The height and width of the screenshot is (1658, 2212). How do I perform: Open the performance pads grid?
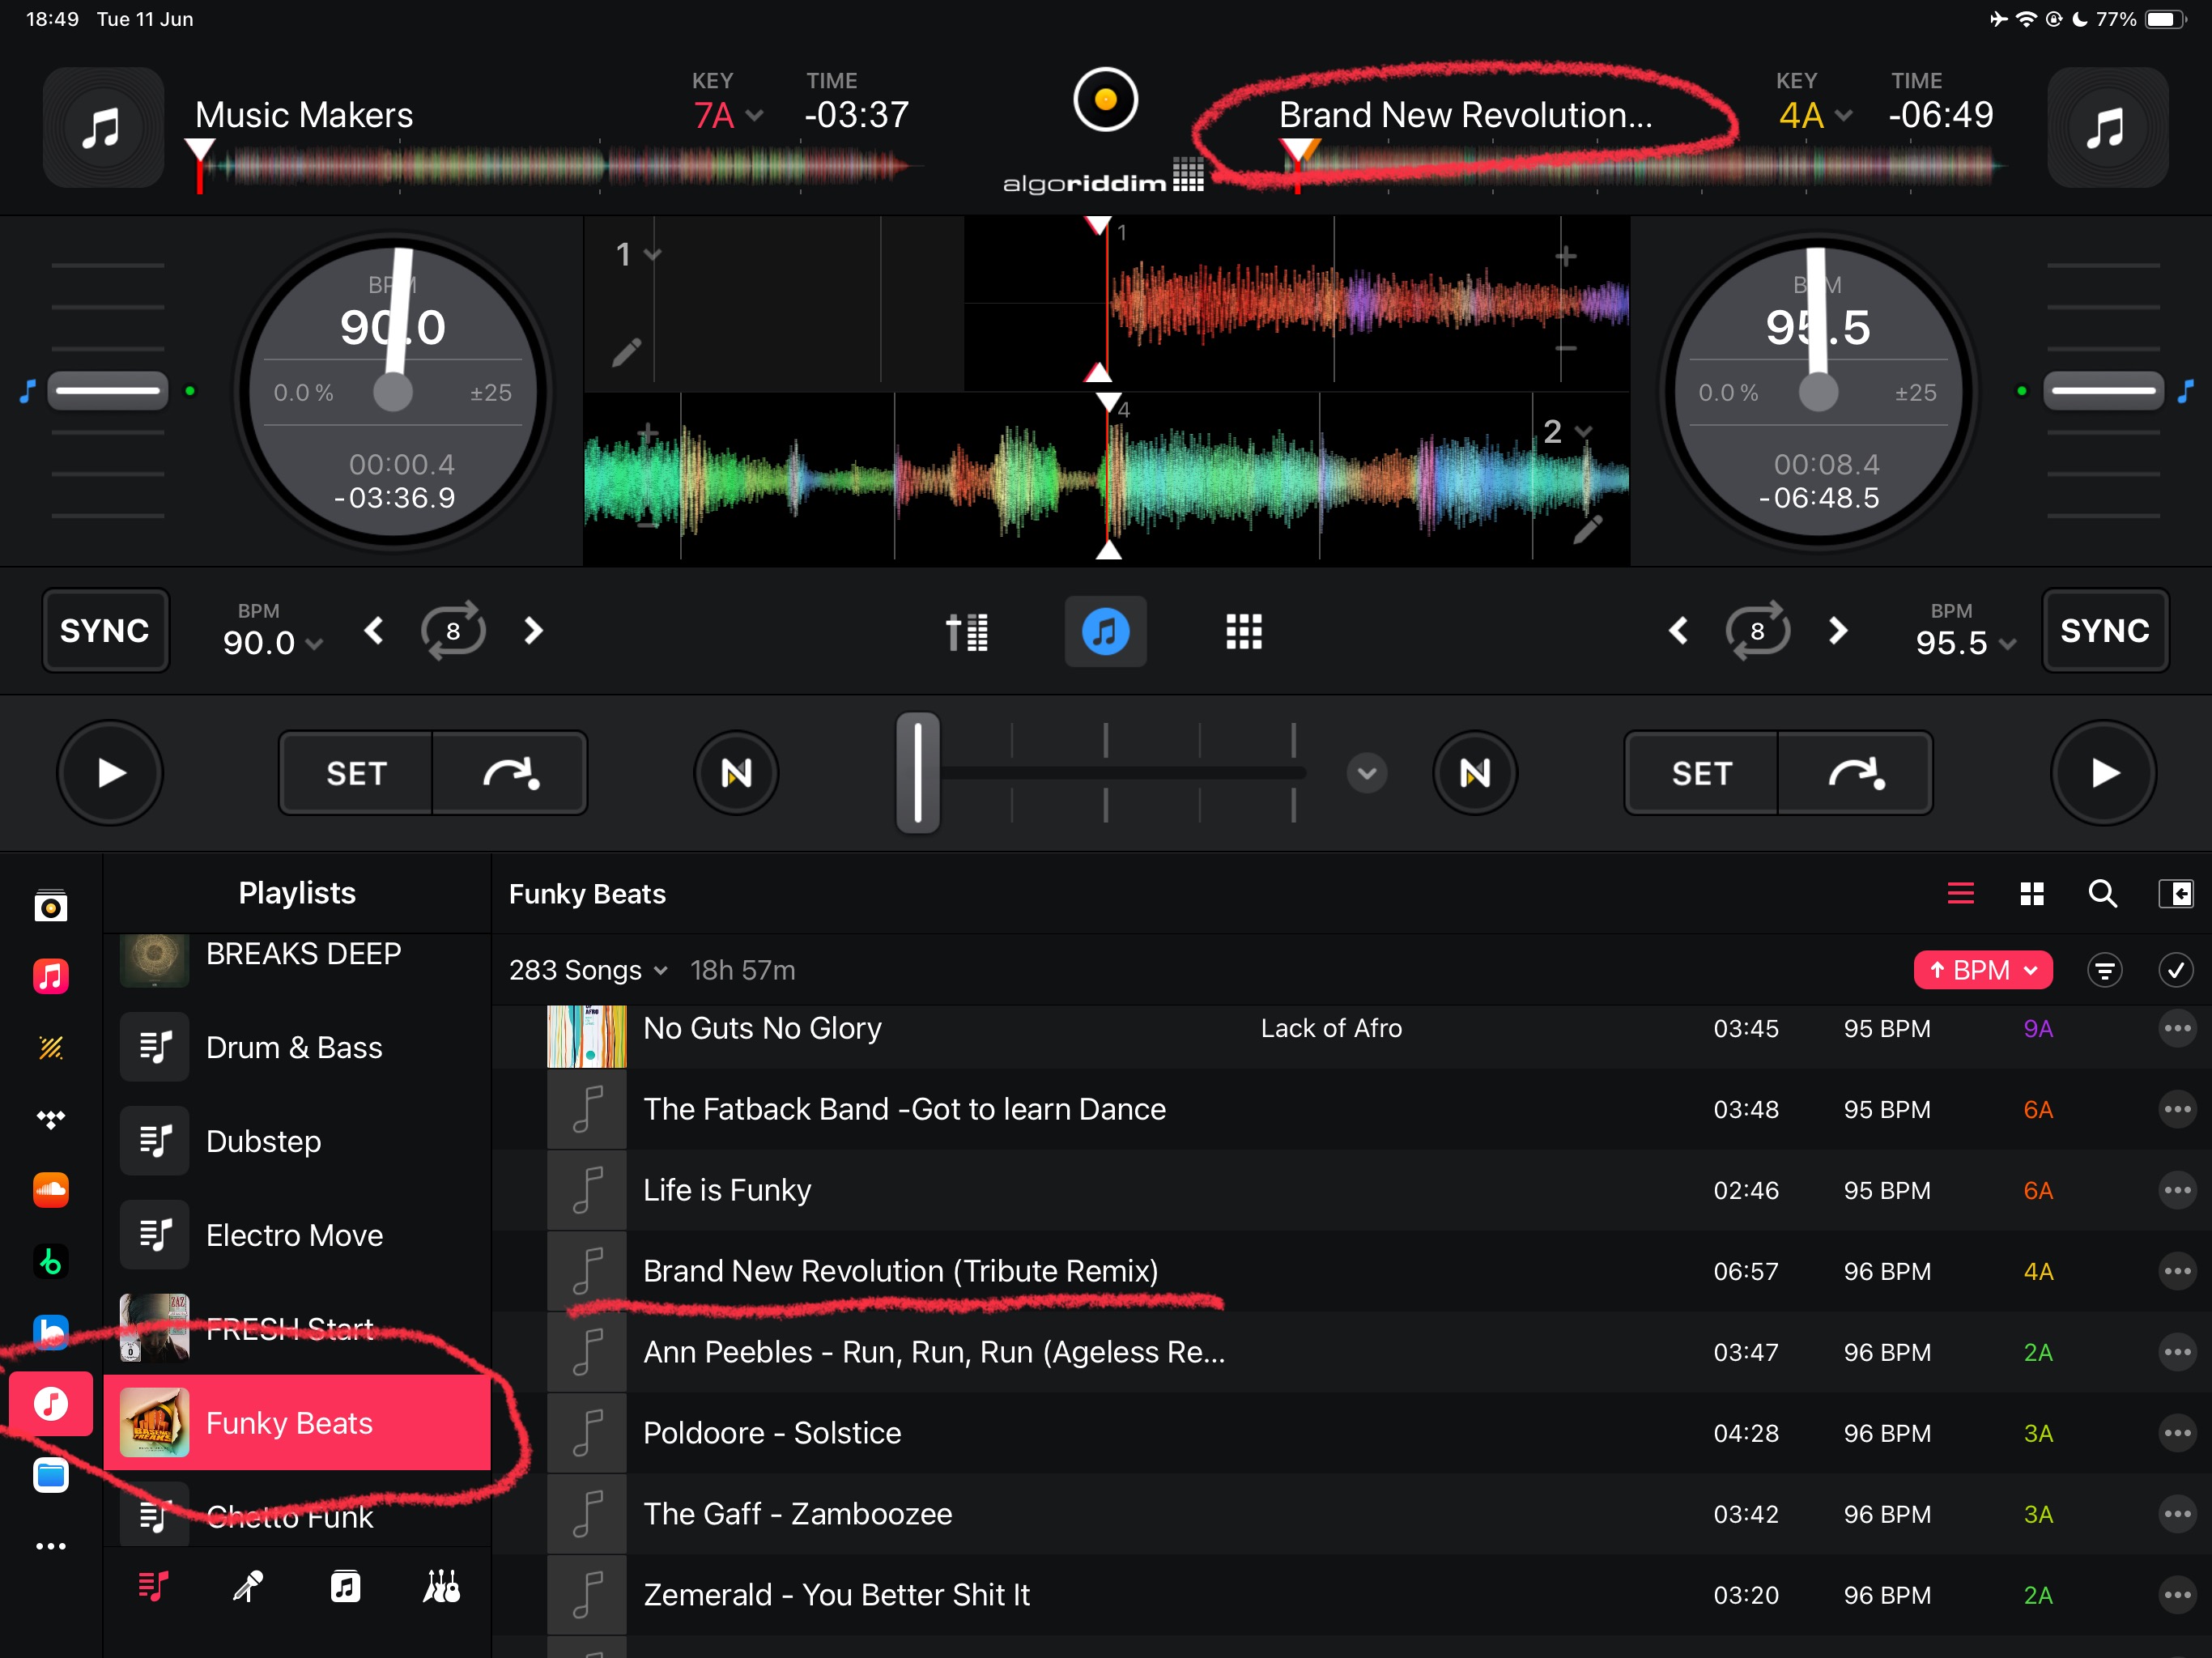coord(1244,632)
